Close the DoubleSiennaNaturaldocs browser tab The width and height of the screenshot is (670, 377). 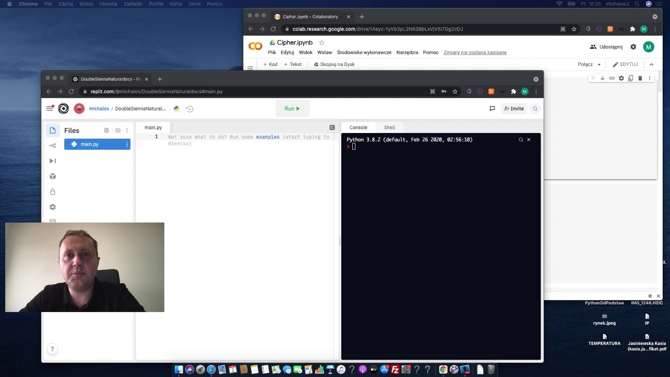tap(147, 79)
